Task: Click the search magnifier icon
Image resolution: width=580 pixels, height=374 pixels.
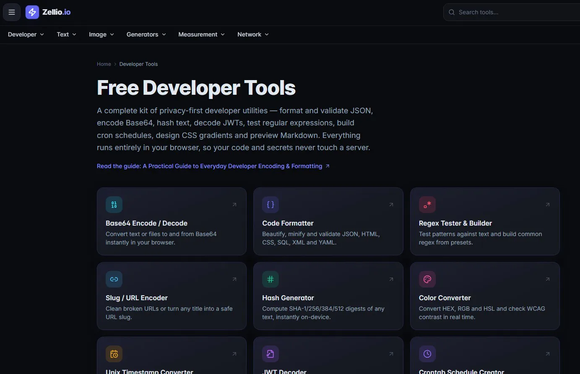Action: 452,12
